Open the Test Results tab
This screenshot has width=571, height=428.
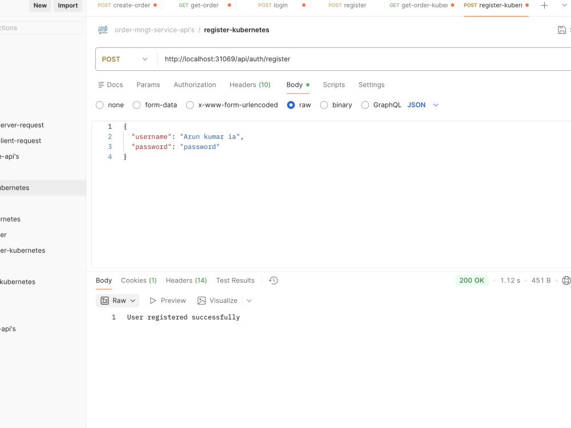(x=235, y=281)
